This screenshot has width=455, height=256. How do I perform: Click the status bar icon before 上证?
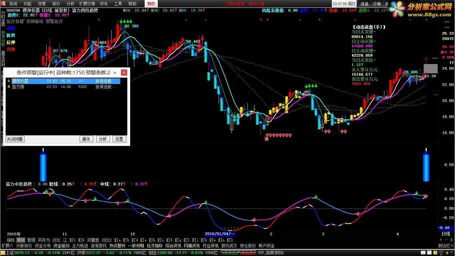coord(3,253)
